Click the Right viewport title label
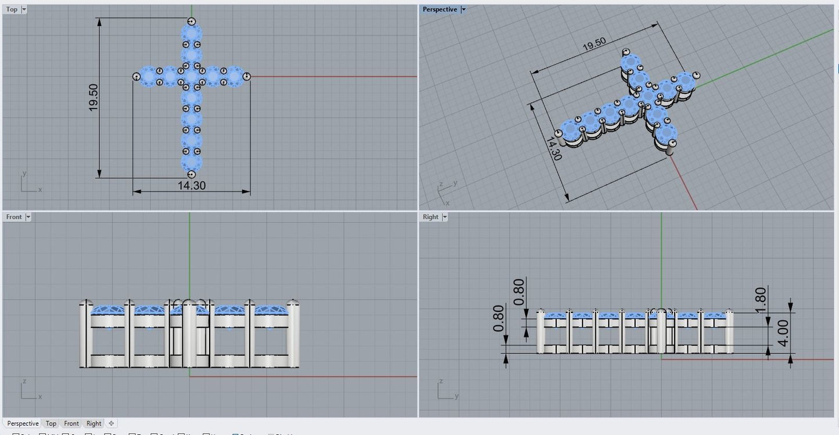 pyautogui.click(x=431, y=217)
